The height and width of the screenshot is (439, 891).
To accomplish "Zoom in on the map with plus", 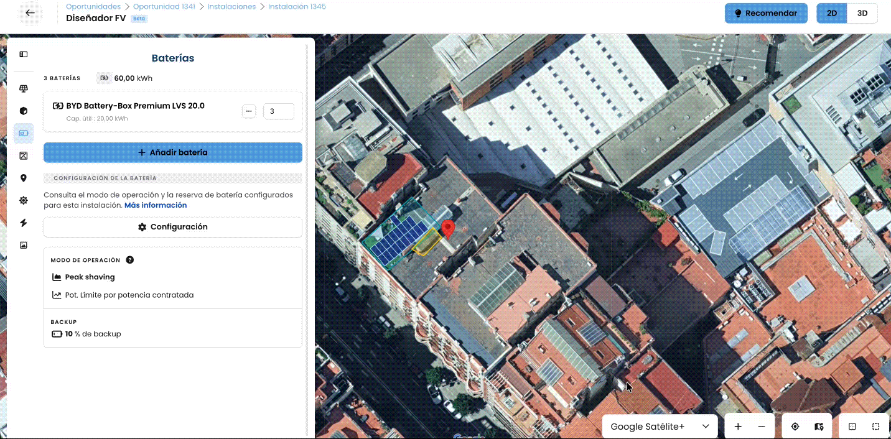I will pyautogui.click(x=738, y=427).
